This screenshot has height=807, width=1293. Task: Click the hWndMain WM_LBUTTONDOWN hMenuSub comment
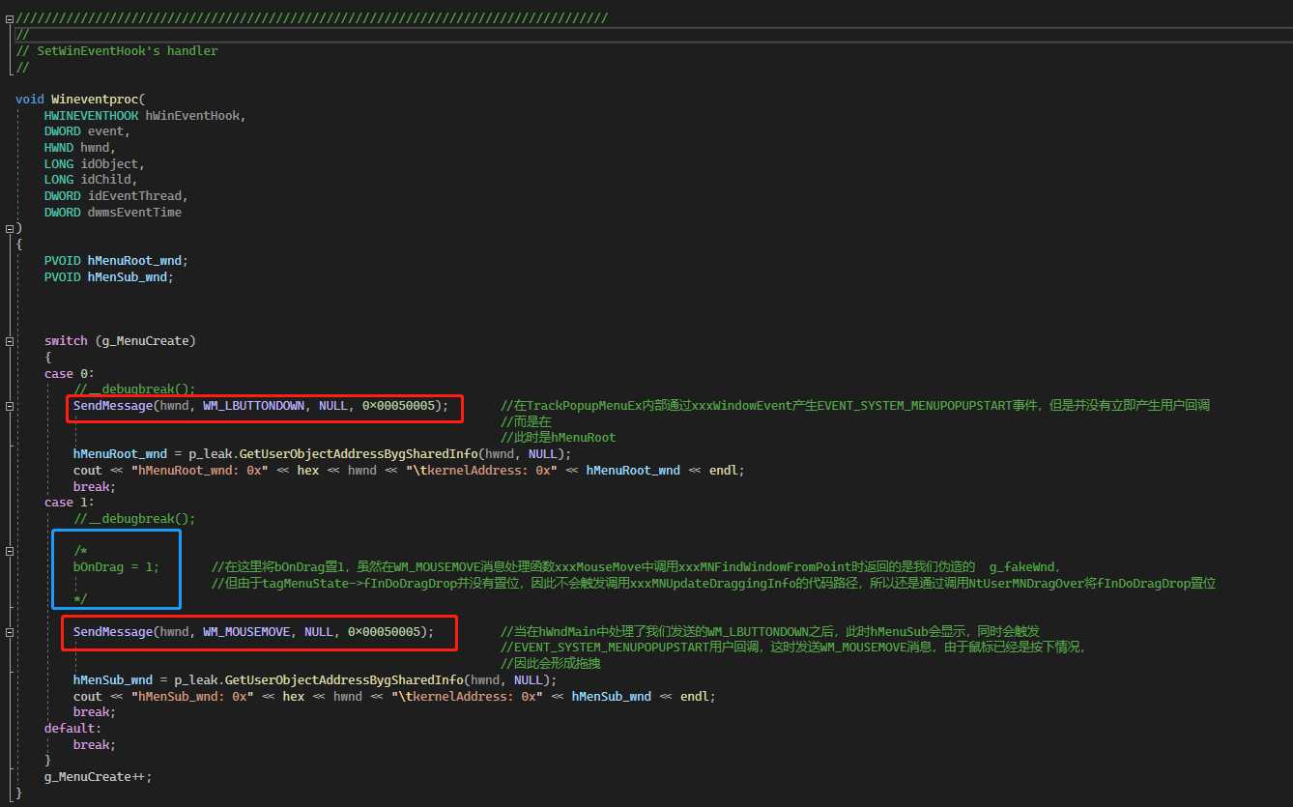pos(770,631)
